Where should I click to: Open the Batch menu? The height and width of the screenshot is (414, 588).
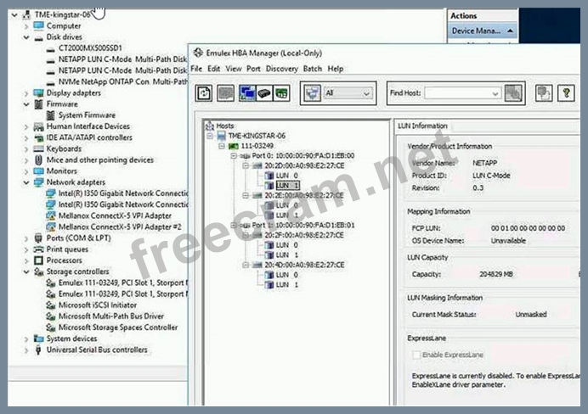(313, 69)
